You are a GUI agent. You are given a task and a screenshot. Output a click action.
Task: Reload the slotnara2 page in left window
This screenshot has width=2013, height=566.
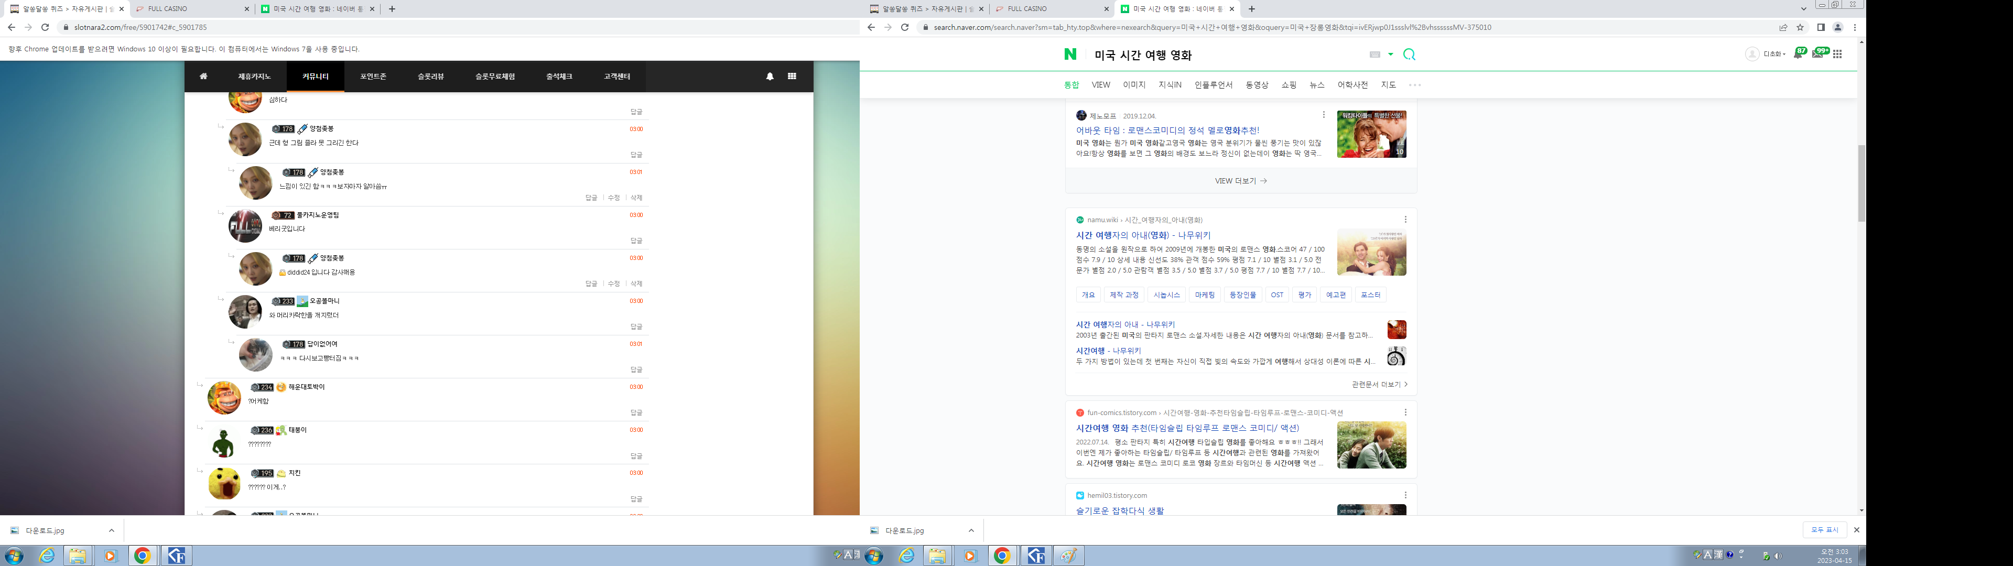pyautogui.click(x=45, y=27)
